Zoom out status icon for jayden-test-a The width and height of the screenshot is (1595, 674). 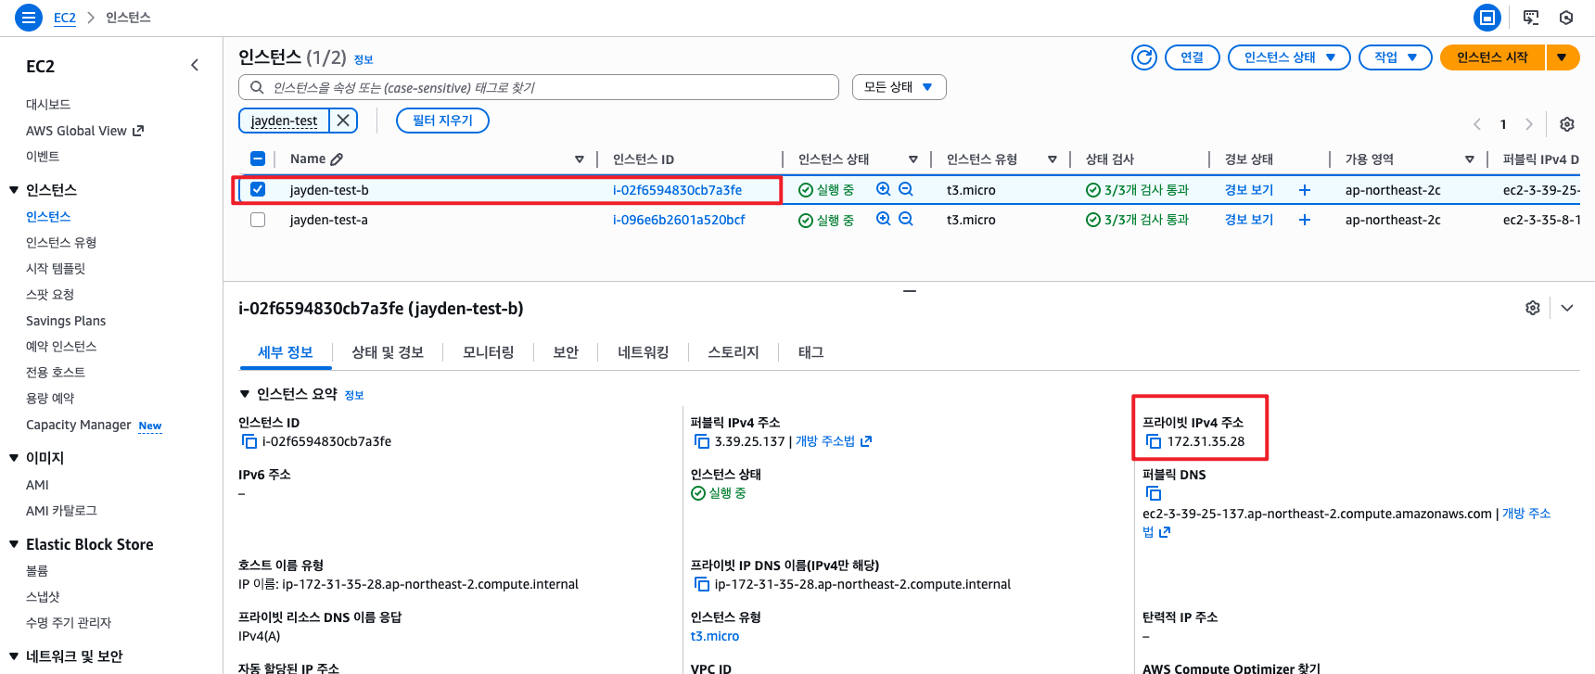(x=906, y=219)
